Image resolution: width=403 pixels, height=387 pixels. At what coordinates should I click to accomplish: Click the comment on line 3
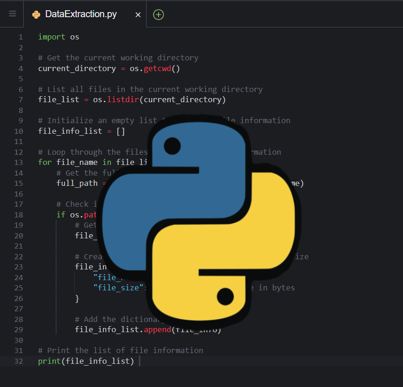[118, 58]
